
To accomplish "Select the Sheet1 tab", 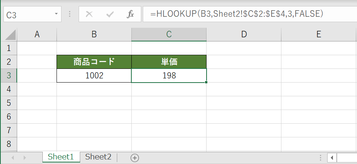I will point(60,157).
